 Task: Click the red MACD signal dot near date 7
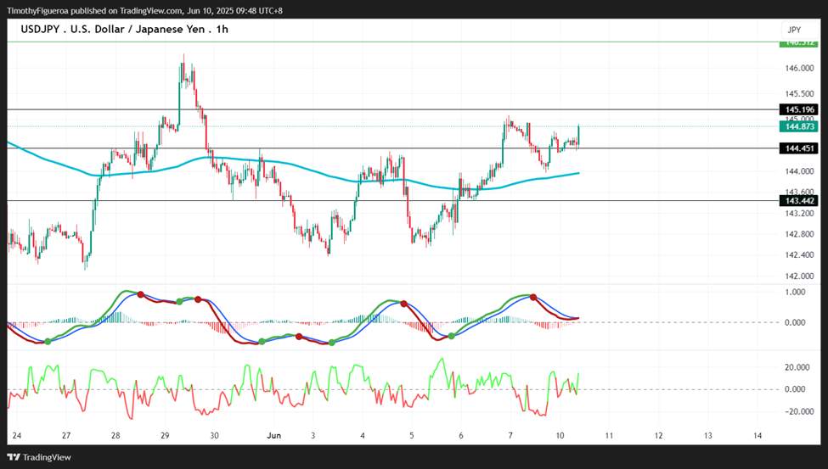(533, 298)
